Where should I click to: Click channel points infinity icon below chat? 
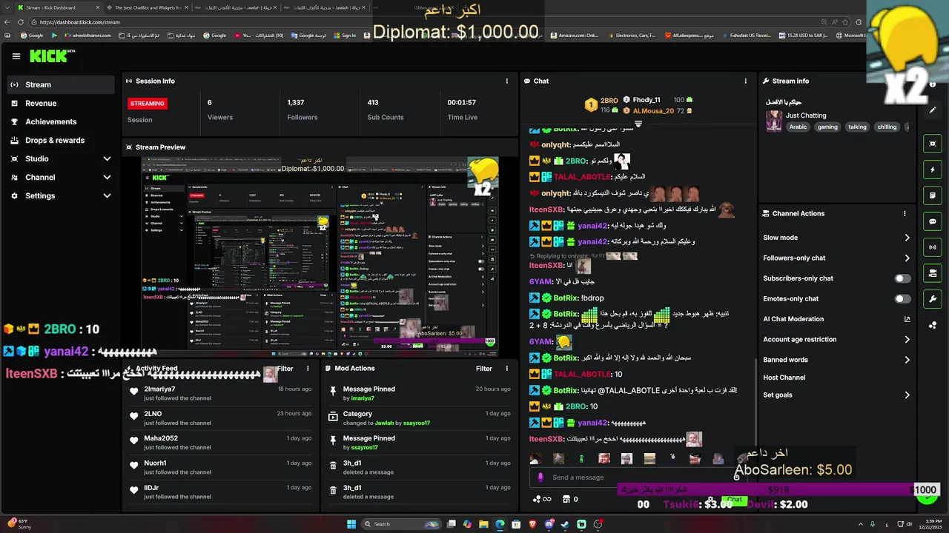(543, 499)
